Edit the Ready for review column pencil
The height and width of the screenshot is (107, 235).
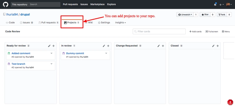[49, 46]
